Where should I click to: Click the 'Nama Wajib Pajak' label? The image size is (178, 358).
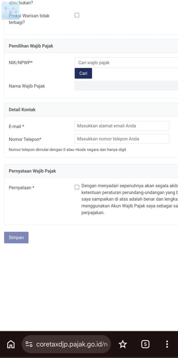[x=27, y=86]
